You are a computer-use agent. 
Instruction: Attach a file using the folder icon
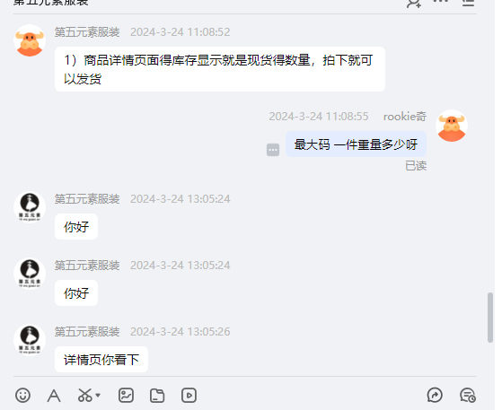pyautogui.click(x=157, y=396)
